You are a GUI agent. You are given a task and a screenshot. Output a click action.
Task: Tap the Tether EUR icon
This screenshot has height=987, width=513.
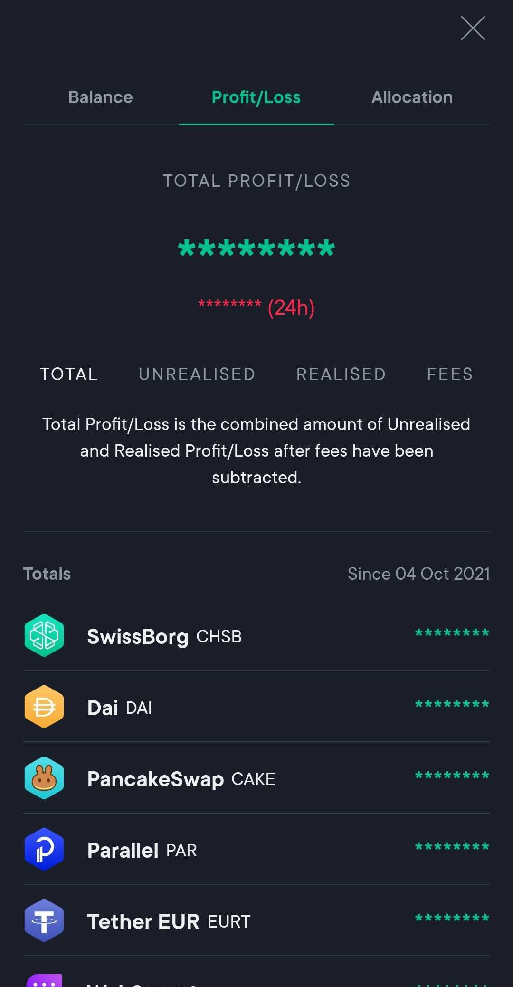point(44,920)
